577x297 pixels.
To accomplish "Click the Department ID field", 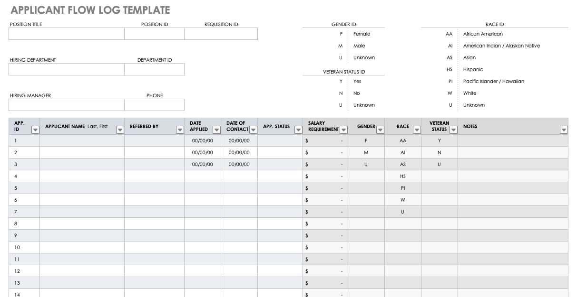I will (154, 69).
